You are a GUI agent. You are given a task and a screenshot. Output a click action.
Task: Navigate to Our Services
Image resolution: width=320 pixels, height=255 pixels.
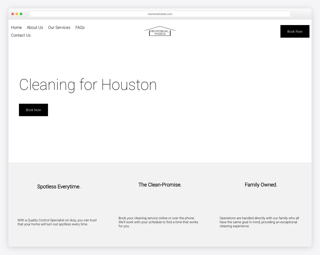pos(59,27)
